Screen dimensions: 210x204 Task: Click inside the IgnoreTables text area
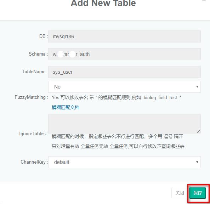(124, 124)
